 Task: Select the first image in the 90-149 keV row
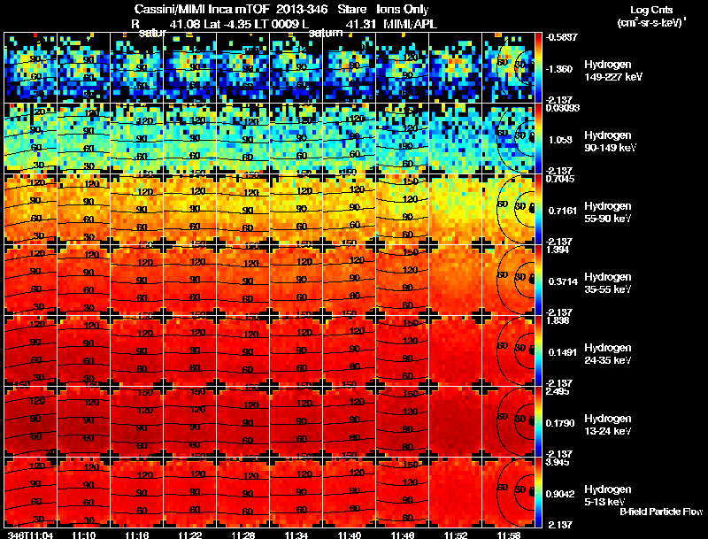pos(30,138)
